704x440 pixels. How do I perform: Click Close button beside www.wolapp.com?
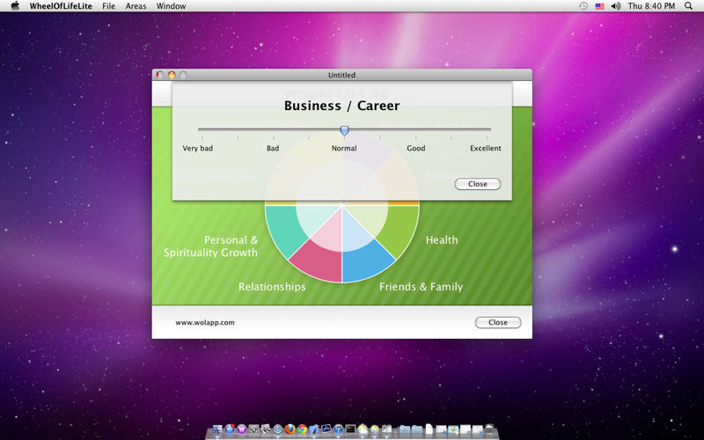pos(498,322)
